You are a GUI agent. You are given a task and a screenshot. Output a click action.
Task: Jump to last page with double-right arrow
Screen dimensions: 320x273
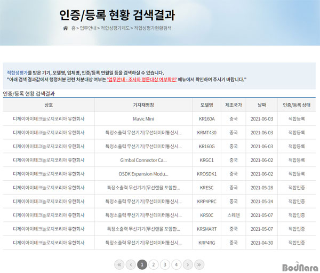coord(199,264)
